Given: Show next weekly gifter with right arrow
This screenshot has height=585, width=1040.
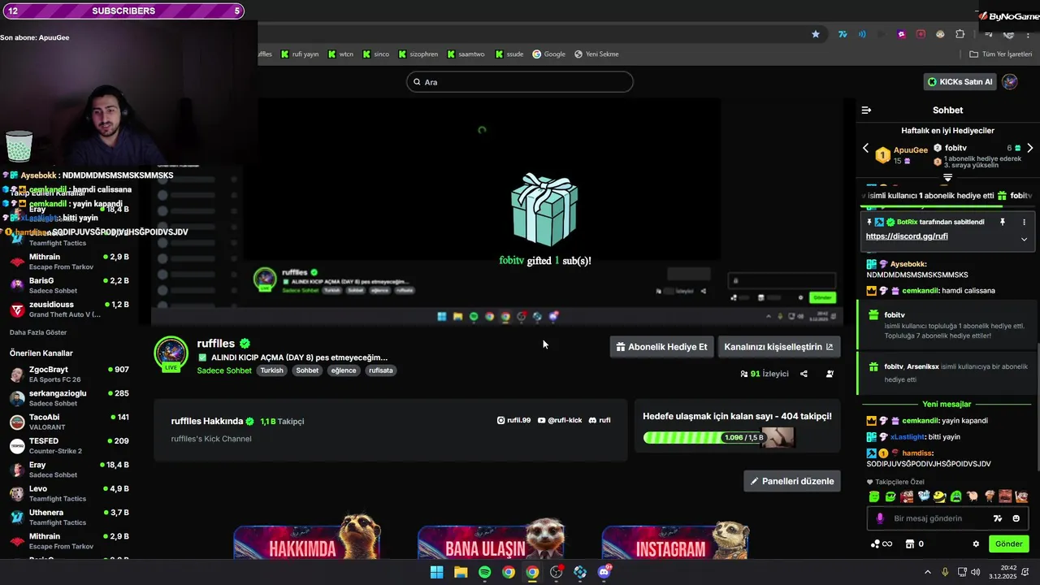Looking at the screenshot, I should [1029, 148].
